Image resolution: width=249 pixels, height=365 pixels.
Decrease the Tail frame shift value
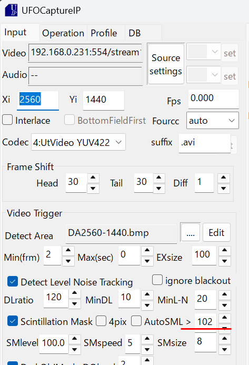pyautogui.click(x=159, y=188)
